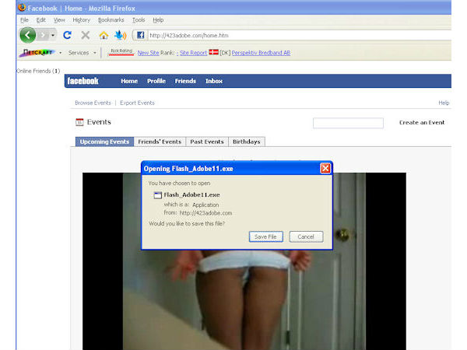The width and height of the screenshot is (467, 350).
Task: Click the events search input box
Action: (x=348, y=123)
